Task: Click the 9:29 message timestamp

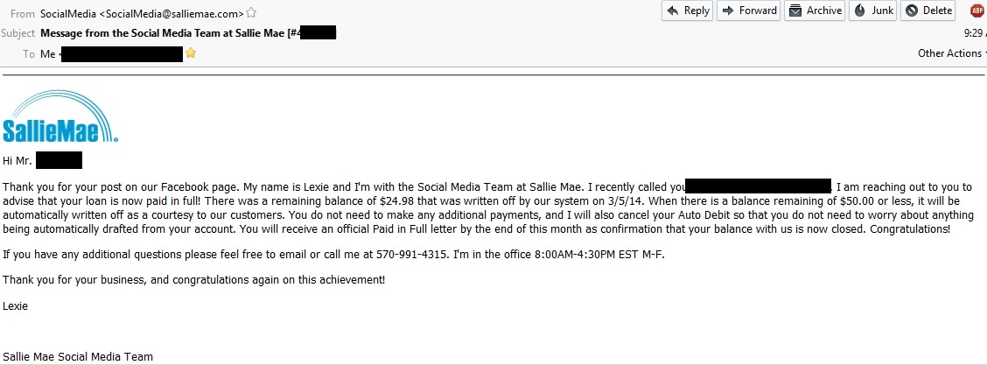Action: click(x=975, y=32)
